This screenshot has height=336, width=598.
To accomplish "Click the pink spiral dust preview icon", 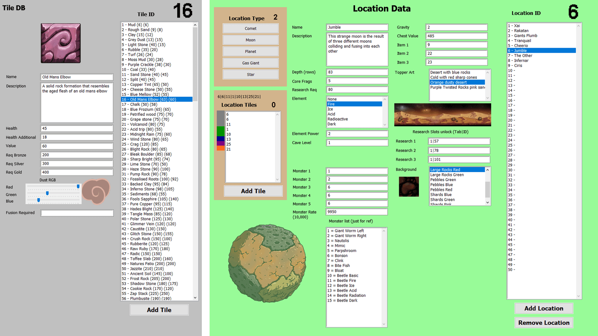I will 96,192.
